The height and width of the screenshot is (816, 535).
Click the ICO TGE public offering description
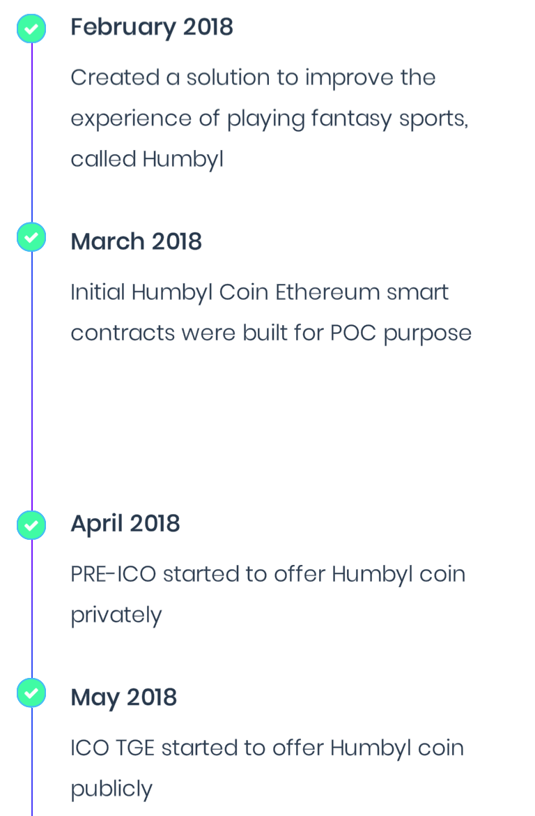pos(267,768)
